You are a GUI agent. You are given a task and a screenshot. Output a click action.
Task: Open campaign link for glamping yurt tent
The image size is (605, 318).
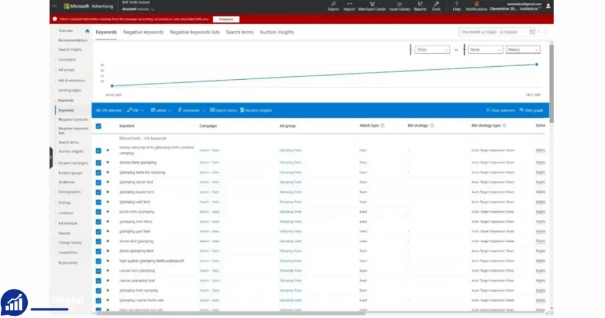210,232
